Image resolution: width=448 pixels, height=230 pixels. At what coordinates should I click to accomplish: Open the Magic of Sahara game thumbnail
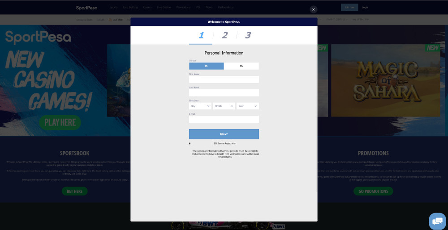tap(386, 80)
